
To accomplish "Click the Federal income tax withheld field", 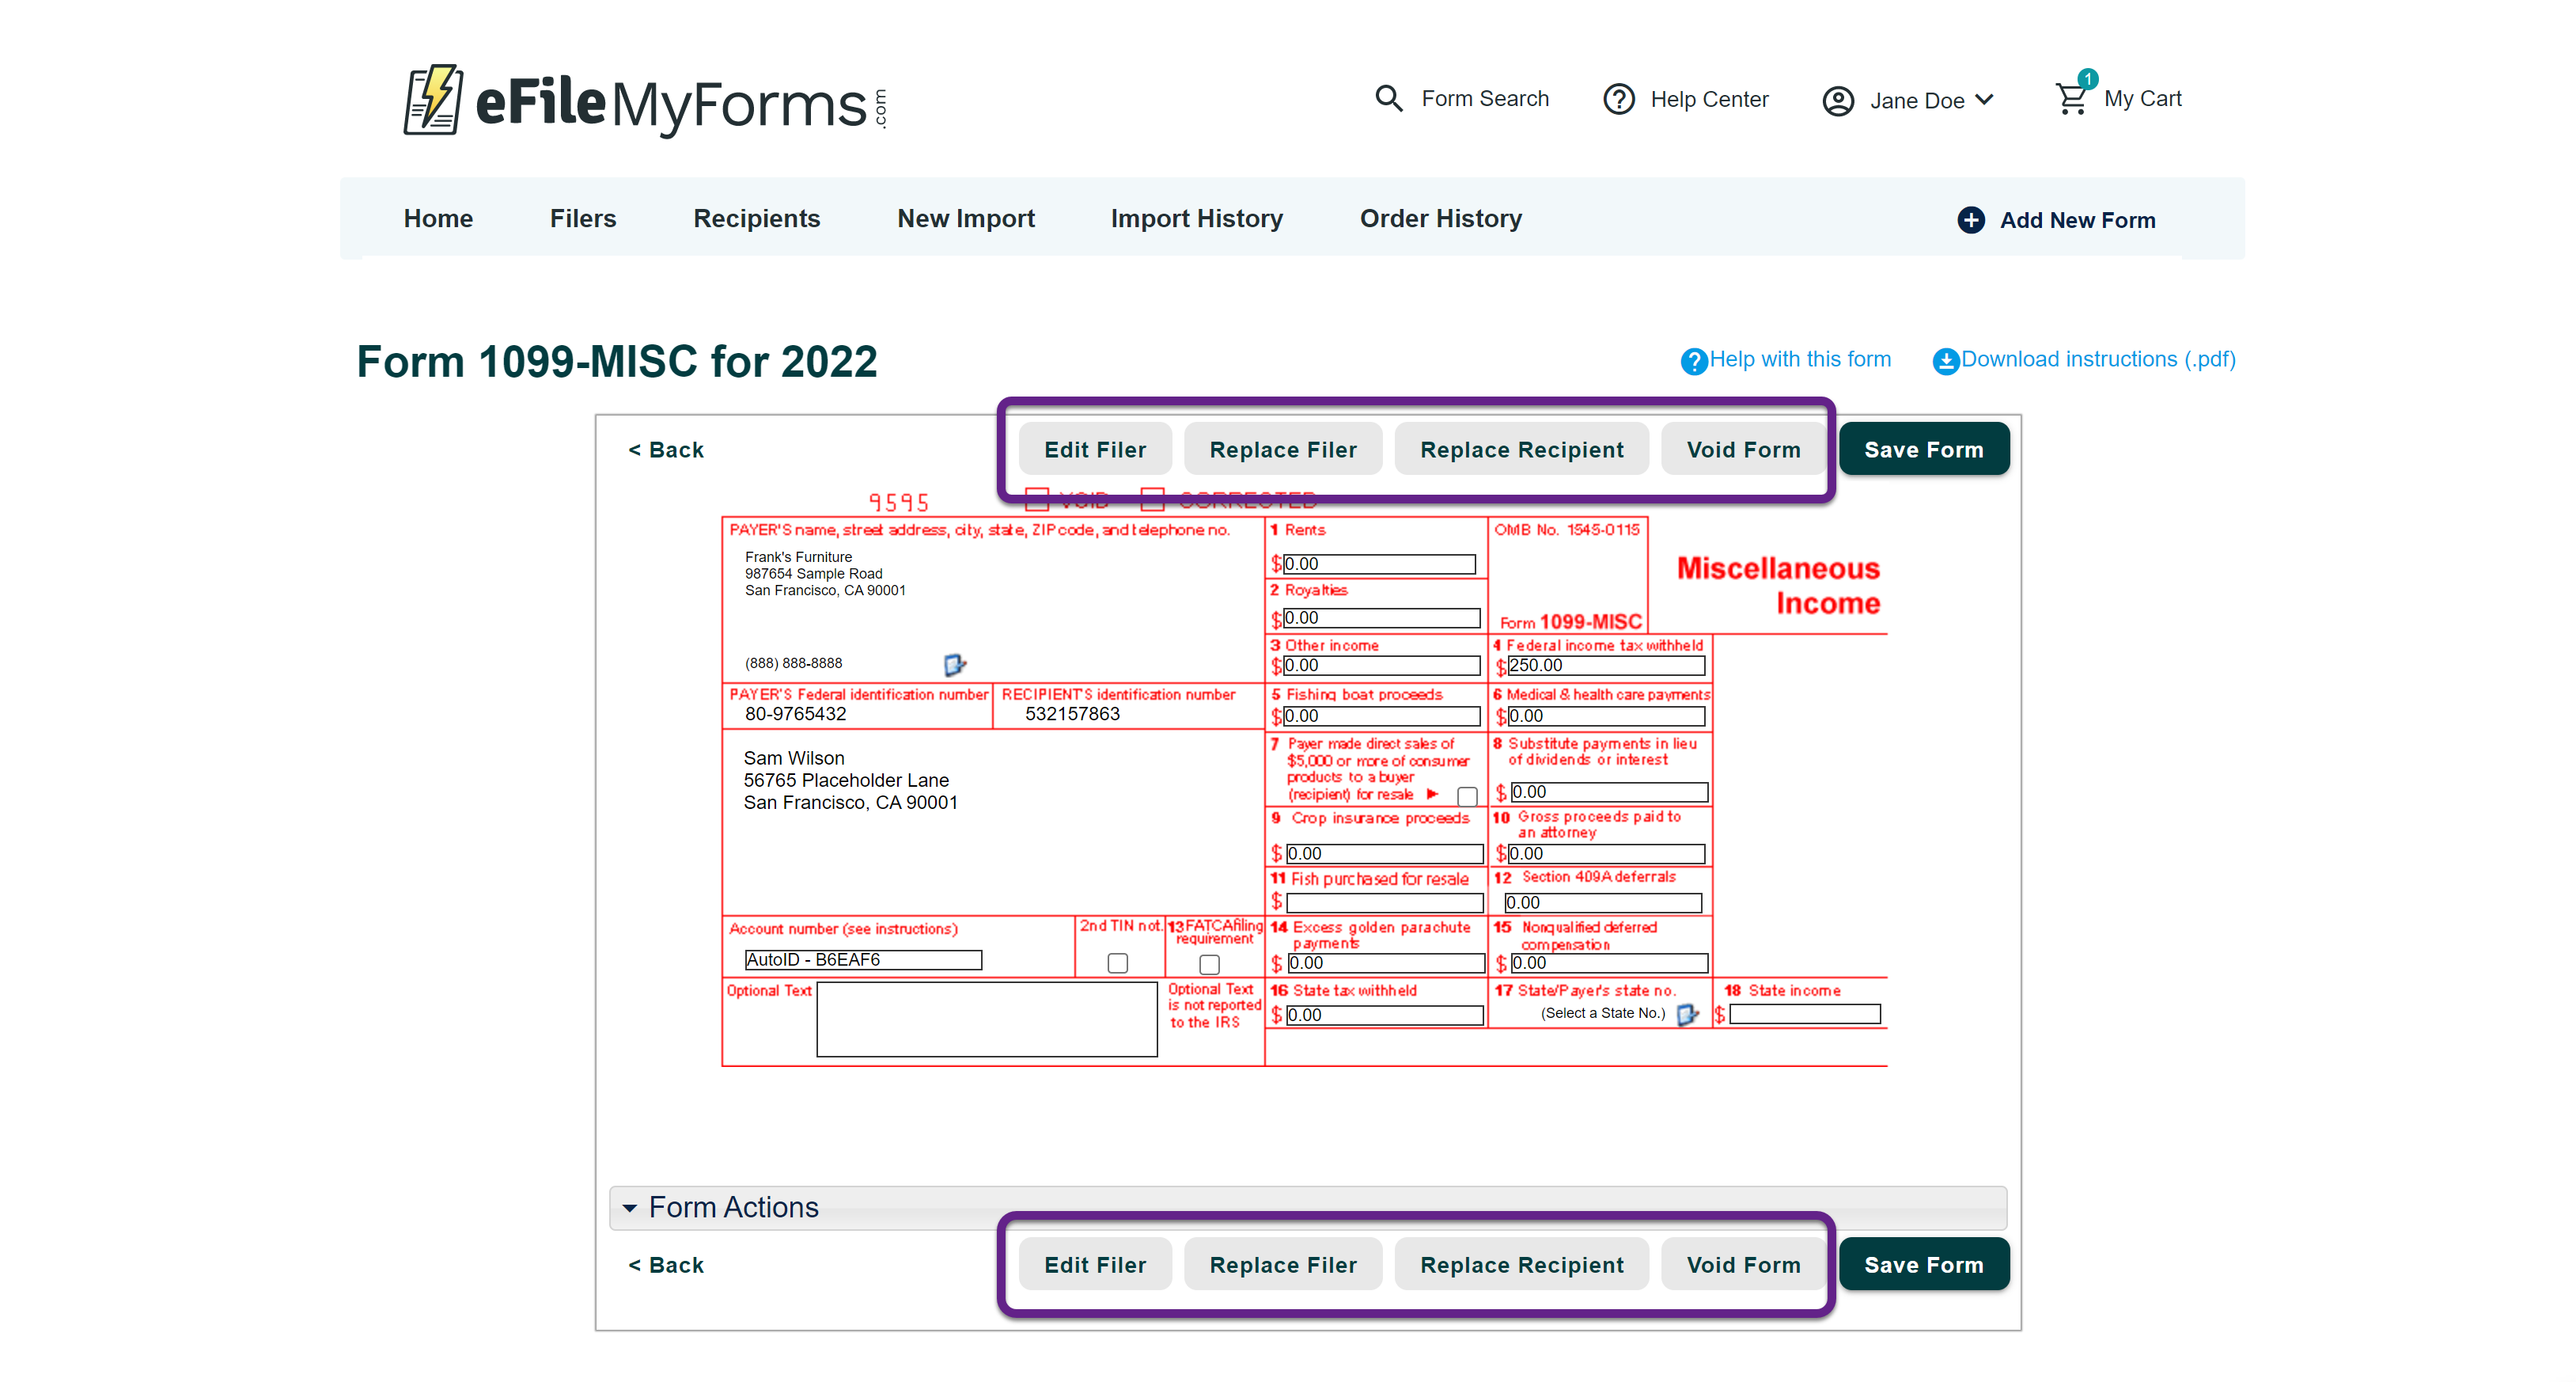I will point(1605,666).
